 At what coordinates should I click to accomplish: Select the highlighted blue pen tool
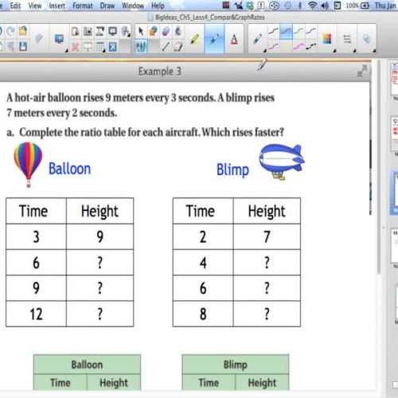click(214, 39)
